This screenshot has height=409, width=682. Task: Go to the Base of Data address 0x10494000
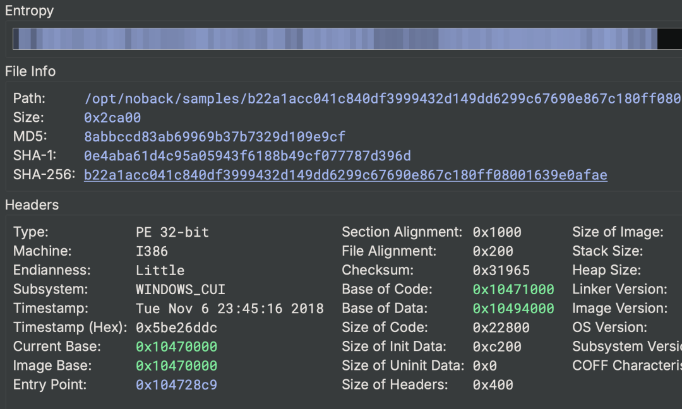513,308
